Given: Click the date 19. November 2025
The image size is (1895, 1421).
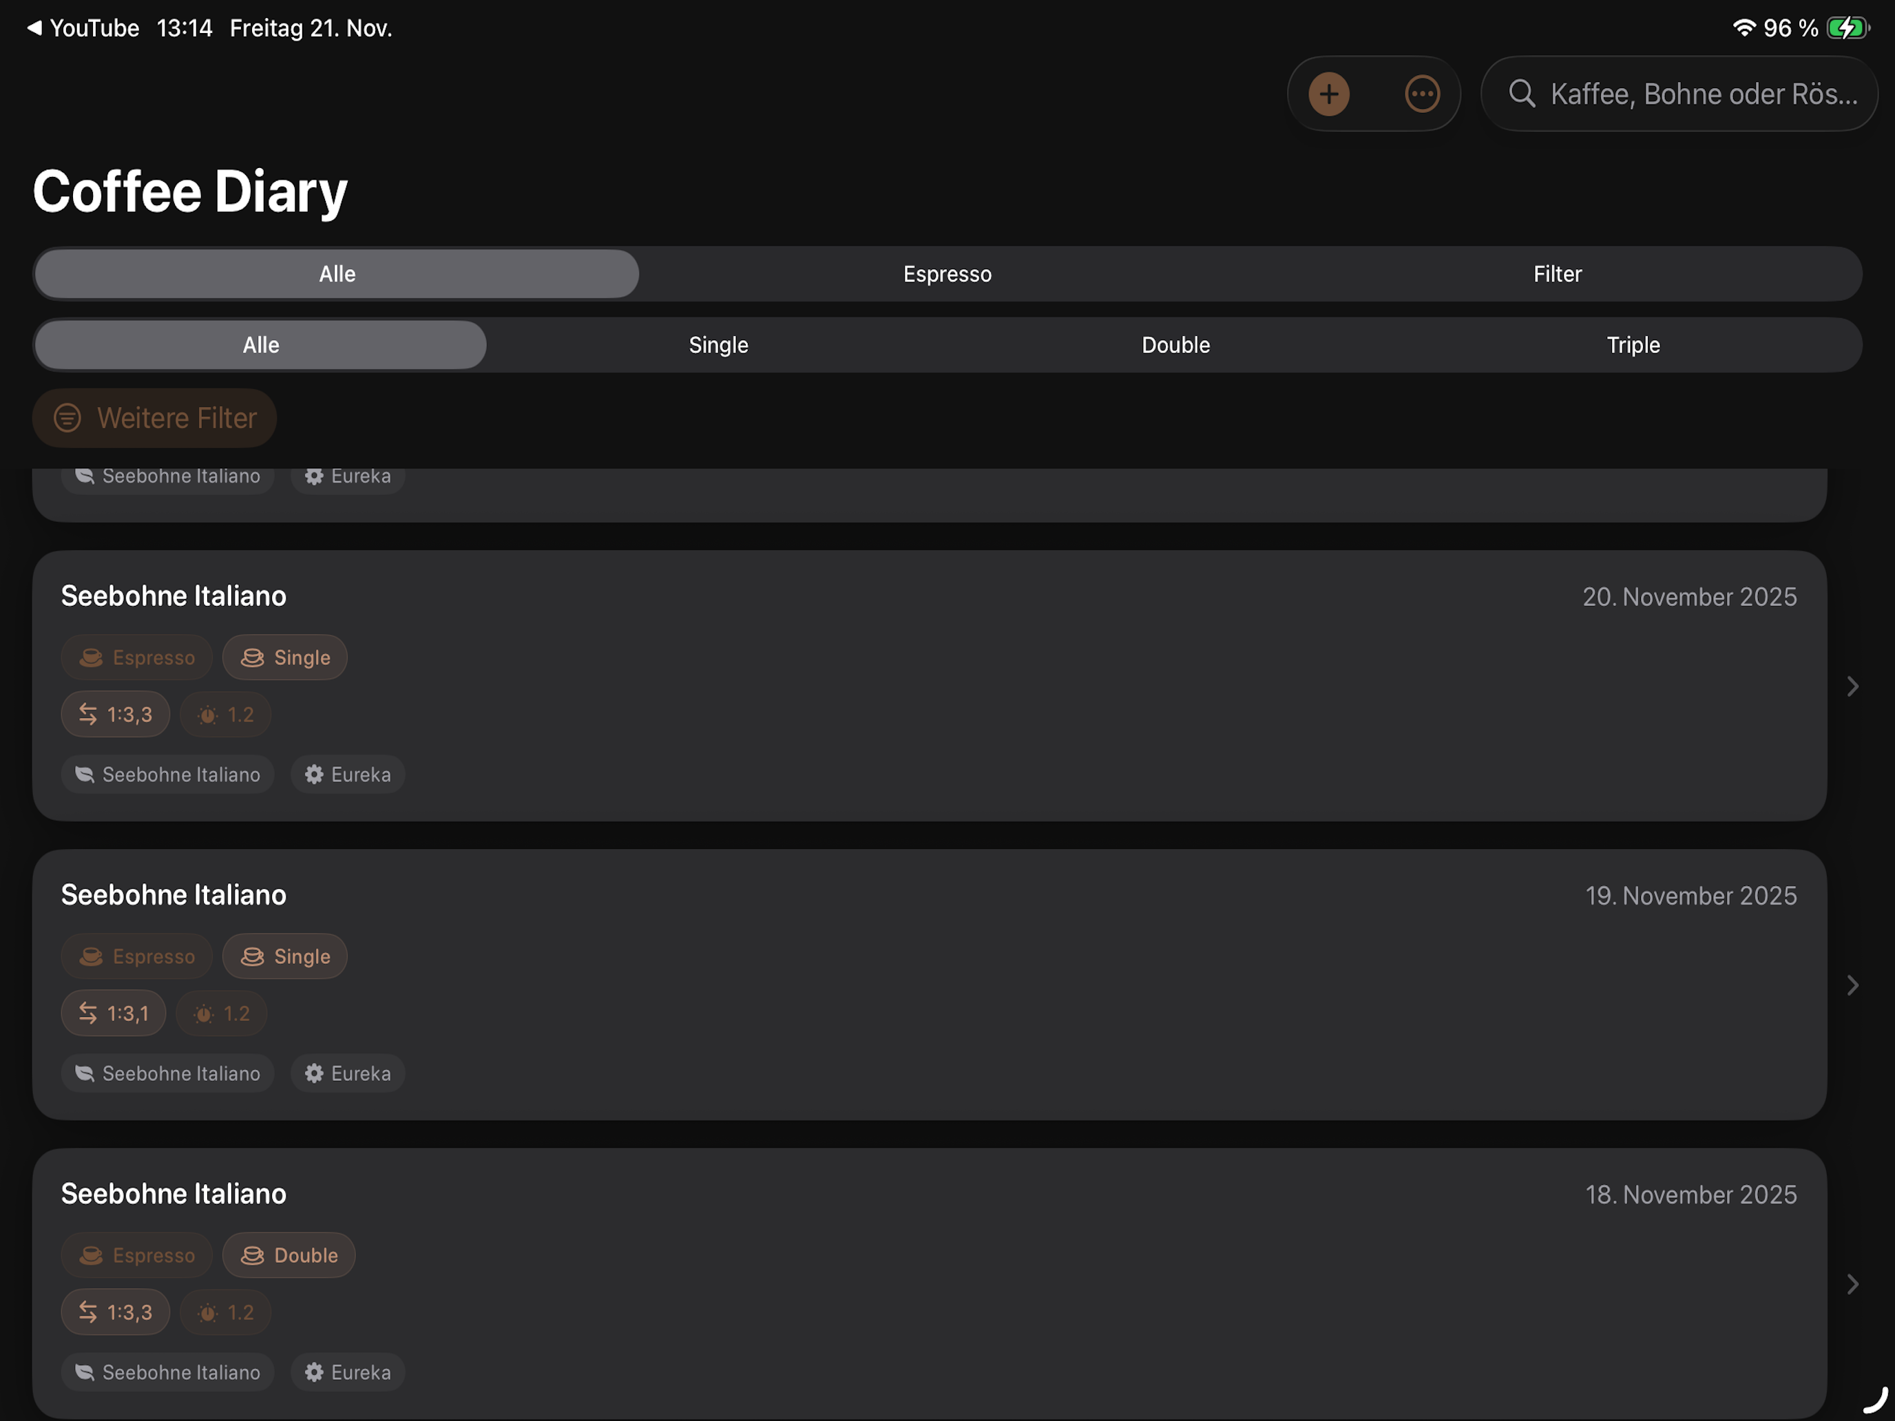Looking at the screenshot, I should pyautogui.click(x=1690, y=896).
